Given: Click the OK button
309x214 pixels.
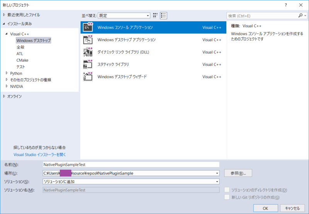Looking at the screenshot, I should coord(265,208).
